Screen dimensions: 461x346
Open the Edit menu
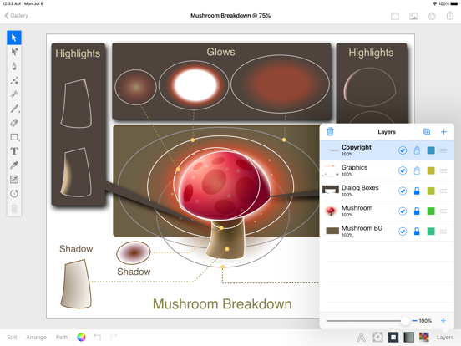point(12,337)
